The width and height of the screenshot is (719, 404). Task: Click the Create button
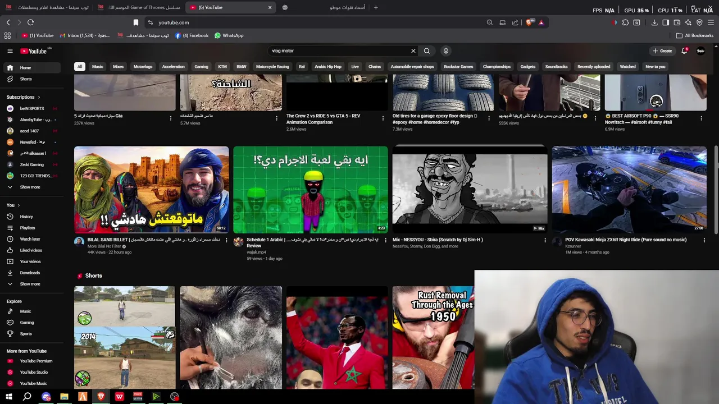(x=662, y=51)
